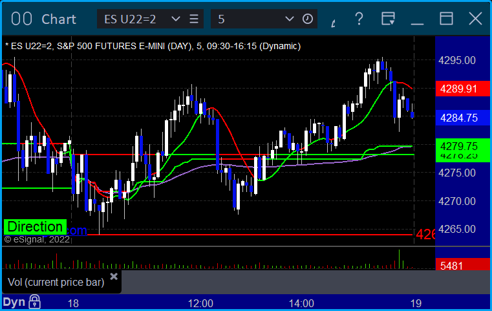Click the Vol (current price bar) study label

click(x=56, y=282)
